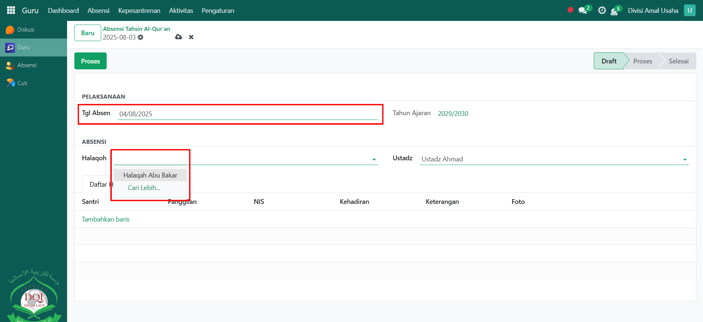Image resolution: width=703 pixels, height=322 pixels.
Task: Click the user avatar U icon
Action: 689,10
